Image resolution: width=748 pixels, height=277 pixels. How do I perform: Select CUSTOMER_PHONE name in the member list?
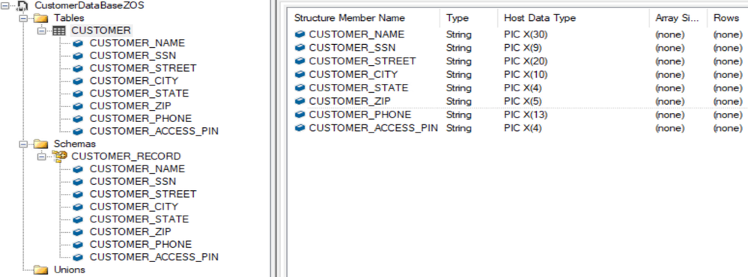point(360,115)
